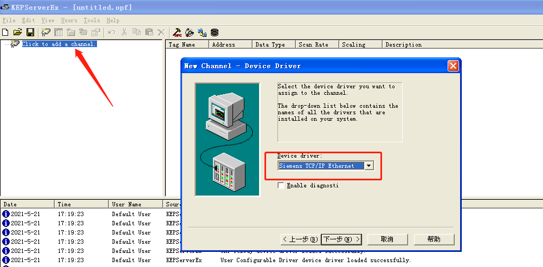
Task: Click the stacked disks icon in toolbar
Action: (x=215, y=32)
